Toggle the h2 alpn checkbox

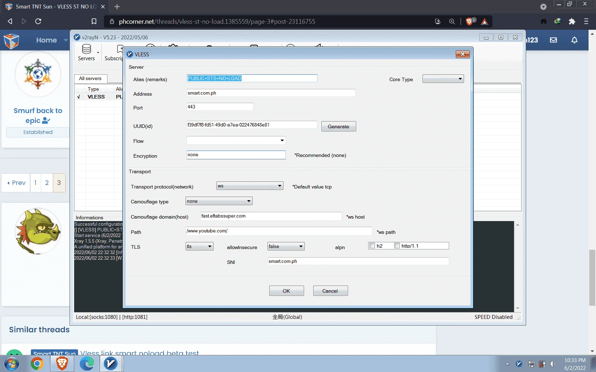click(372, 246)
